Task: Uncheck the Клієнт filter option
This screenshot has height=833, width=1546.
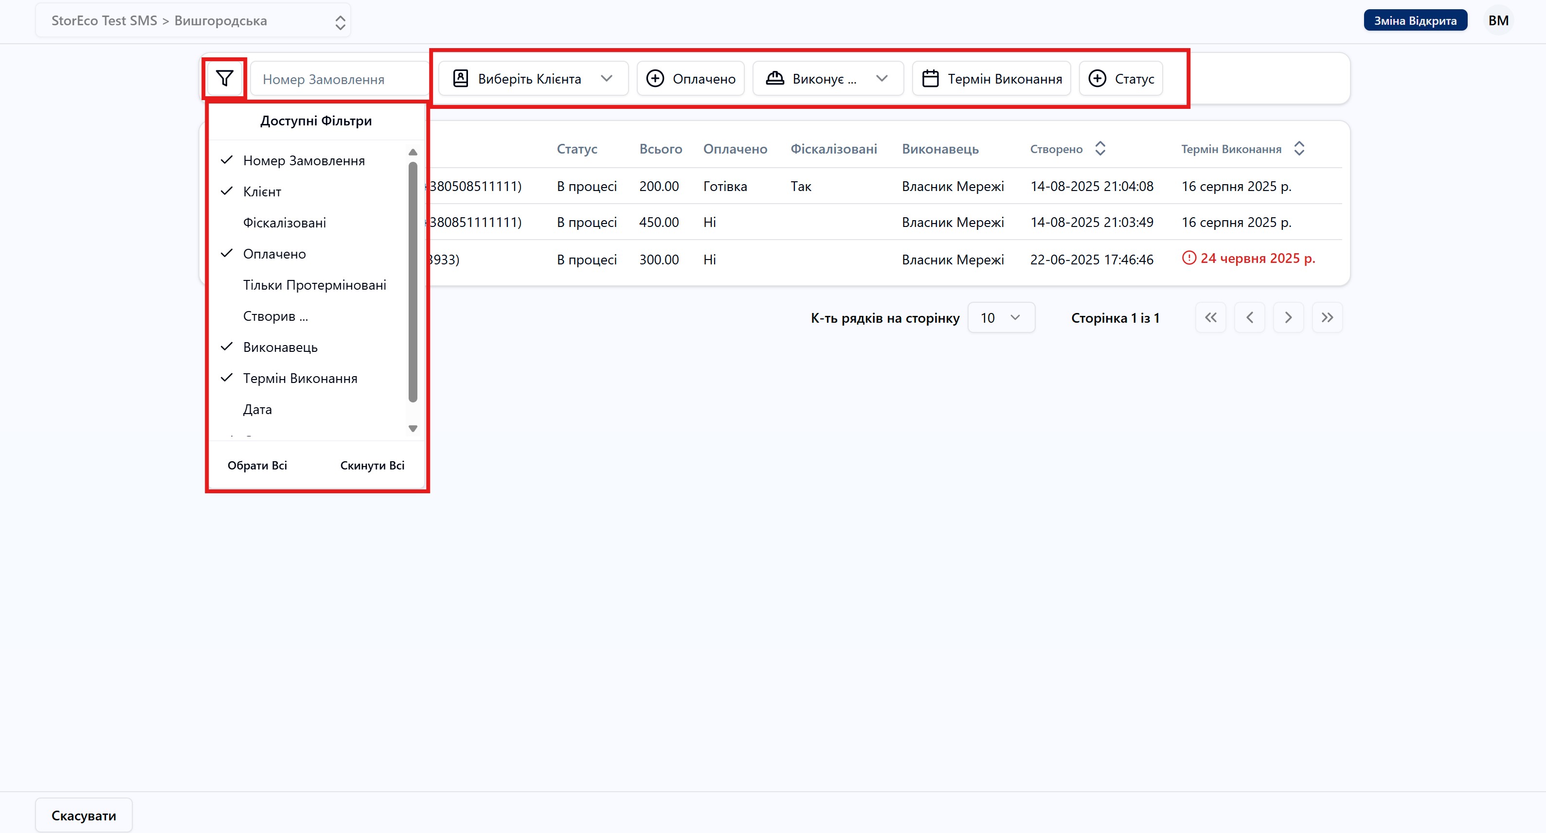Action: (262, 192)
